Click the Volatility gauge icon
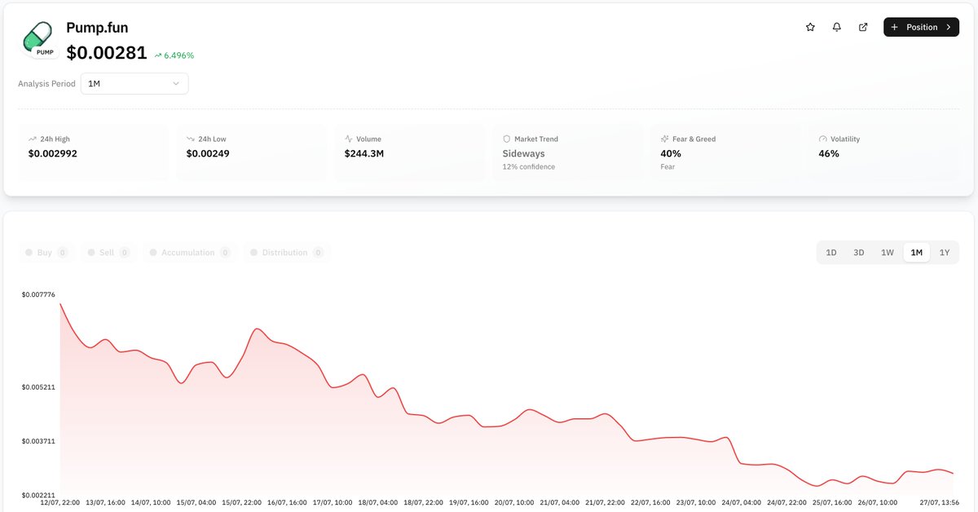This screenshot has height=512, width=978. click(x=823, y=139)
